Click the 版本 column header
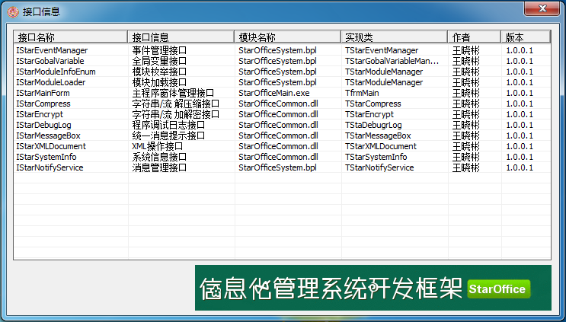This screenshot has height=322, width=566. pos(526,37)
